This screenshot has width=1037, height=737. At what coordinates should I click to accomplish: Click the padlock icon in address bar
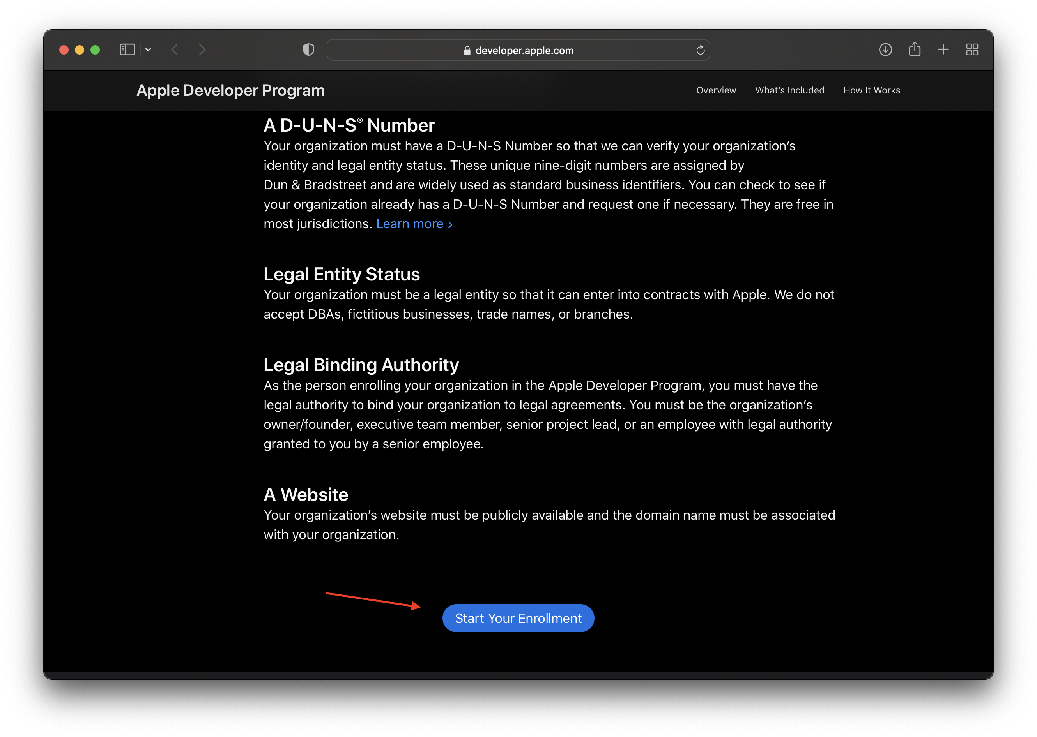[467, 50]
